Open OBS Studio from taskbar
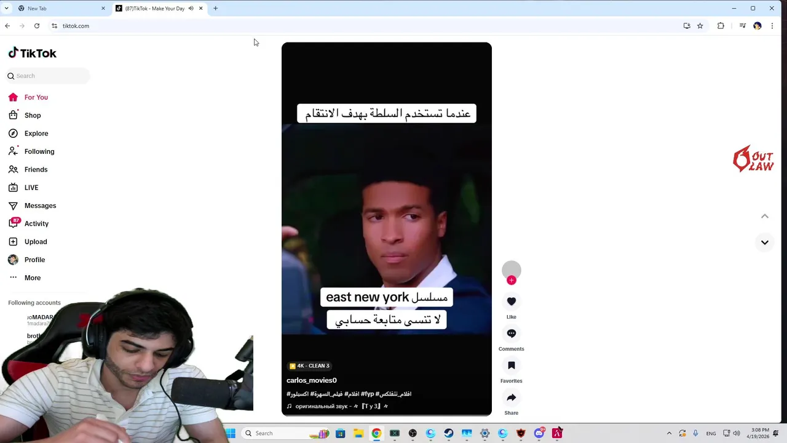 413,433
